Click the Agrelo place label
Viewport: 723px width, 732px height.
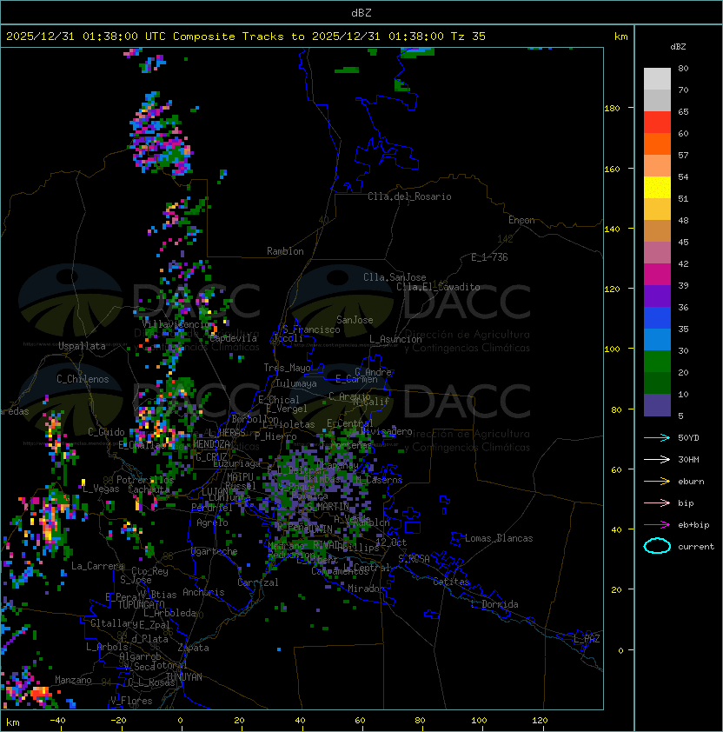[x=212, y=522]
